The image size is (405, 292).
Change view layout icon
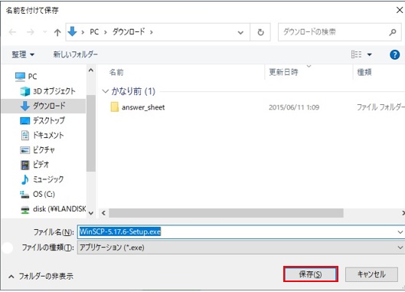357,54
